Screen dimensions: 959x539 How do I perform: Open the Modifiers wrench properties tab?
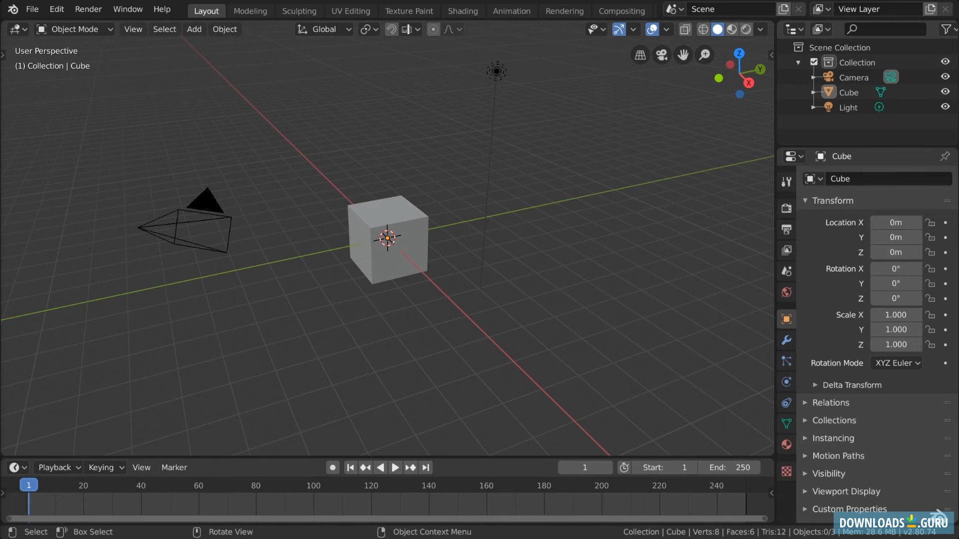coord(786,340)
